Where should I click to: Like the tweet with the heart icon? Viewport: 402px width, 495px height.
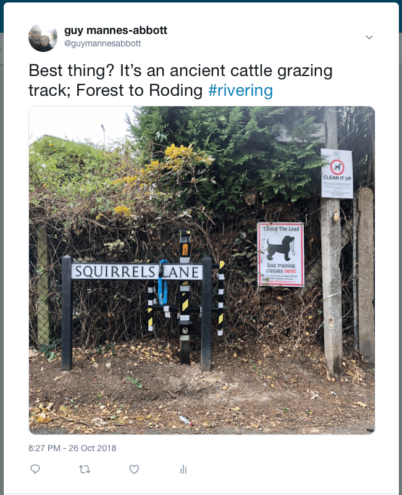[134, 469]
